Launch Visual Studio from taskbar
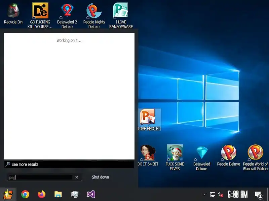 (x=91, y=194)
